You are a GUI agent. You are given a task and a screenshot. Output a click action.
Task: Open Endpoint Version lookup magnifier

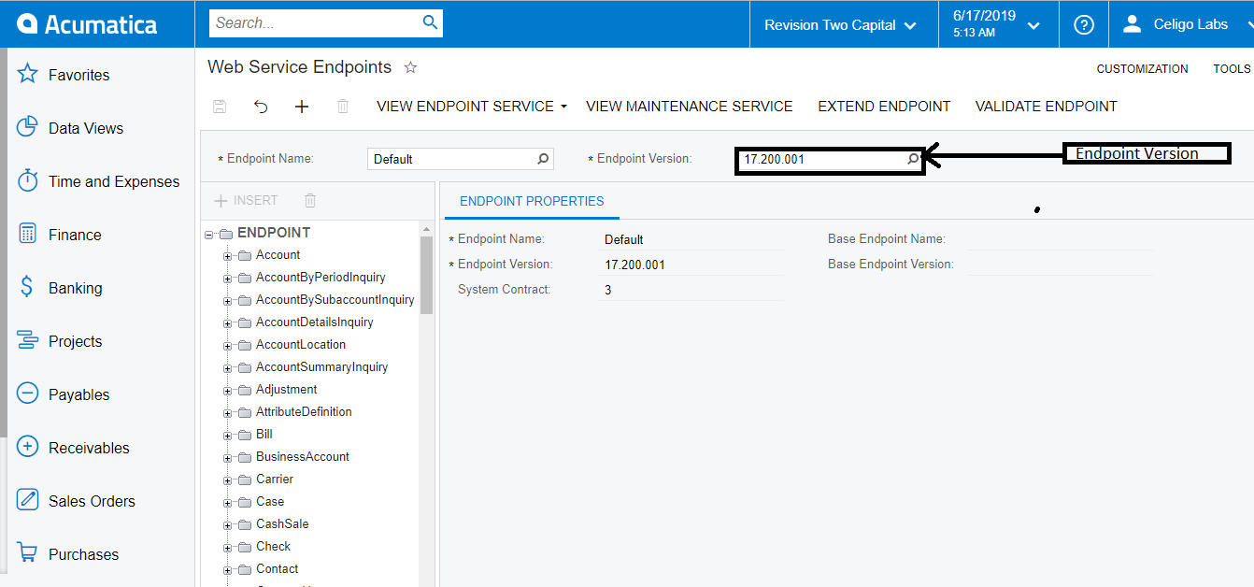(x=913, y=159)
